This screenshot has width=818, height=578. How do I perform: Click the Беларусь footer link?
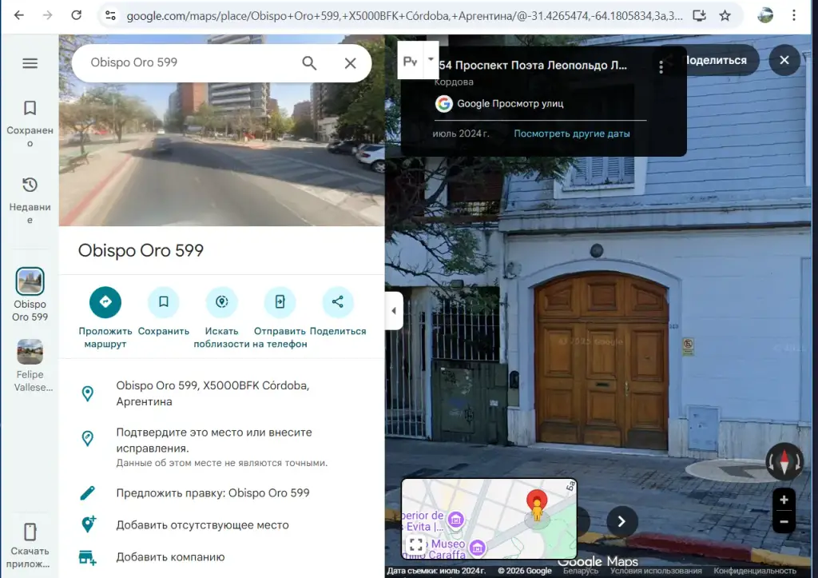coord(581,572)
